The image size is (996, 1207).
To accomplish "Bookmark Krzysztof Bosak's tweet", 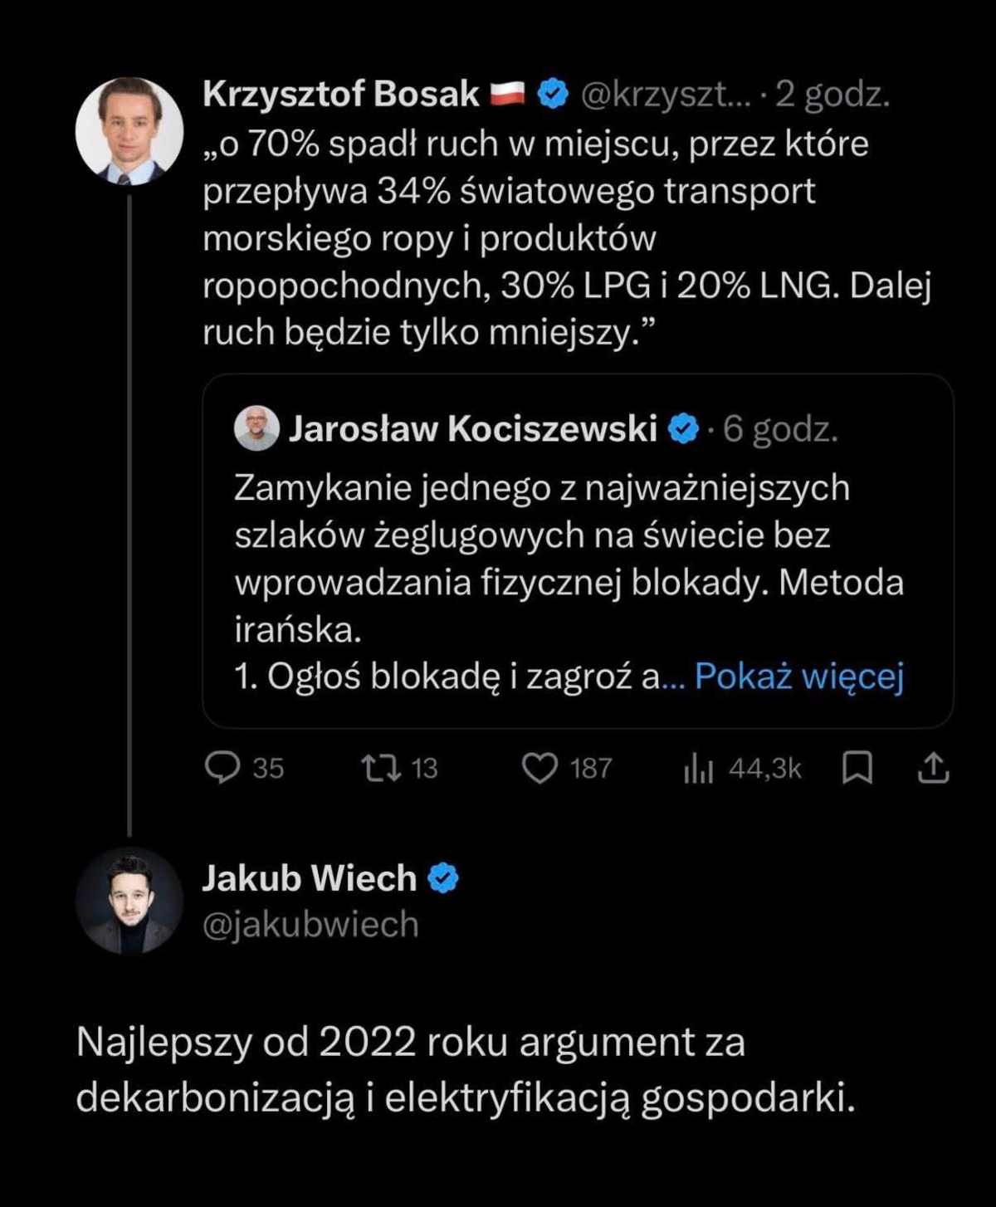I will [x=857, y=768].
